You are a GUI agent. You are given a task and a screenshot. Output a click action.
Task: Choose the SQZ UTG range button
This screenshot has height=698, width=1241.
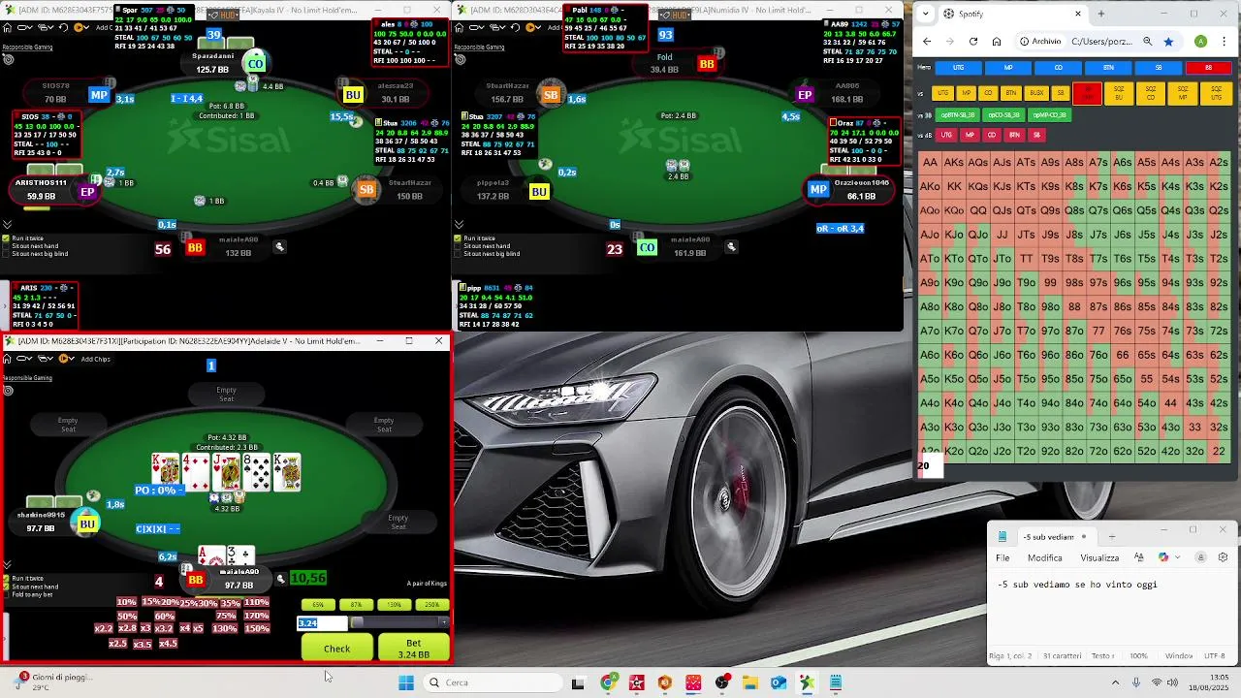(x=1216, y=93)
